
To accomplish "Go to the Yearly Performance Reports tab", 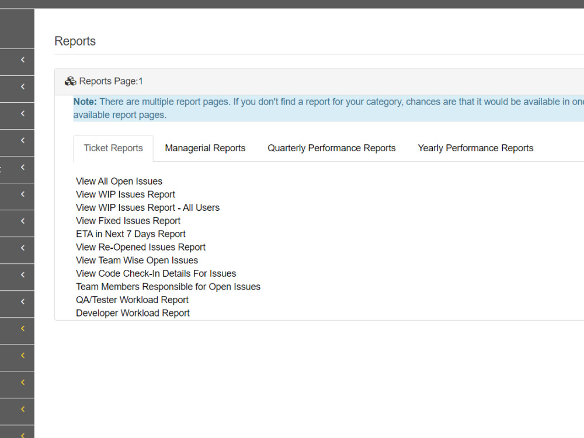I will click(x=475, y=148).
